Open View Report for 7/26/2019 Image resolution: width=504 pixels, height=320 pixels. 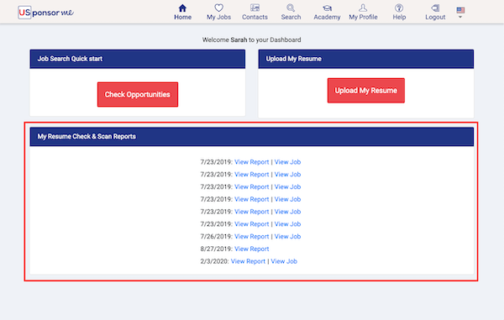pyautogui.click(x=252, y=237)
